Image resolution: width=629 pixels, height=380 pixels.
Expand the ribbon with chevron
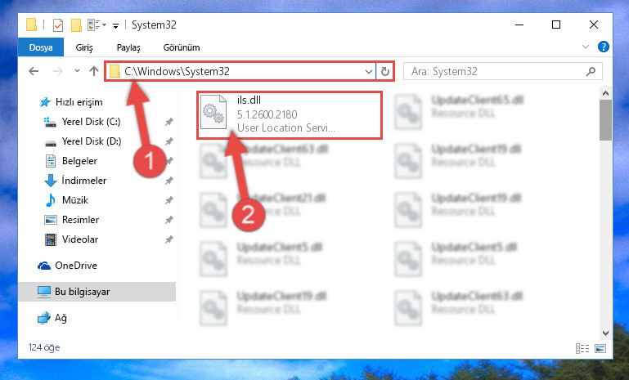(x=586, y=47)
